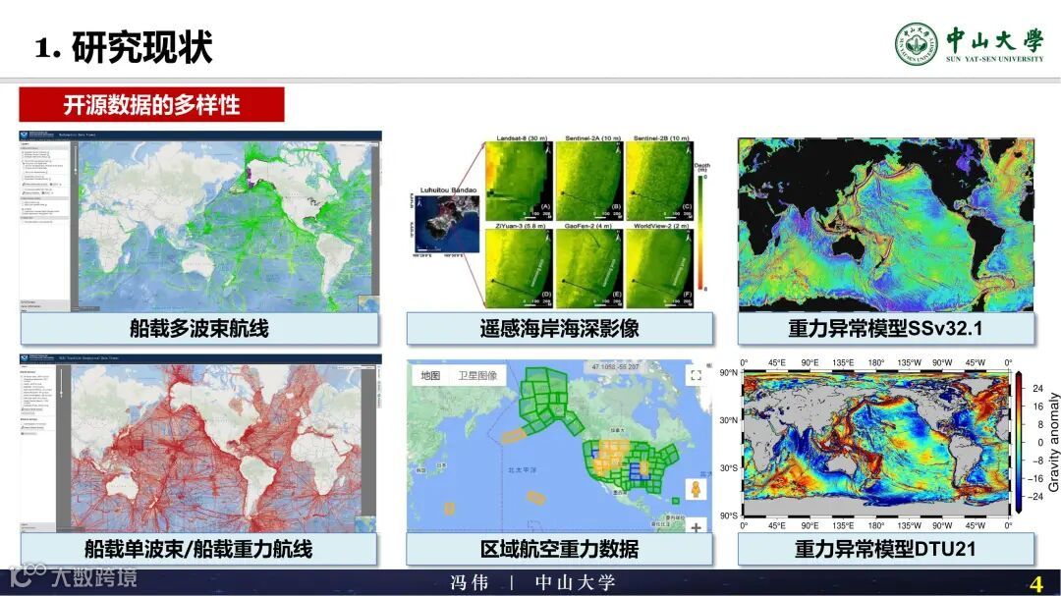Click the NOAA logo in the multibeam viewer header

click(x=25, y=135)
